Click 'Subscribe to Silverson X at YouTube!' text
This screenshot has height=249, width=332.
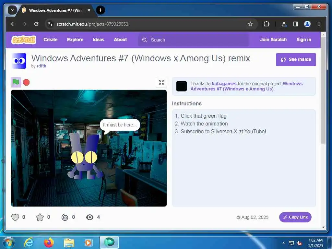point(223,132)
